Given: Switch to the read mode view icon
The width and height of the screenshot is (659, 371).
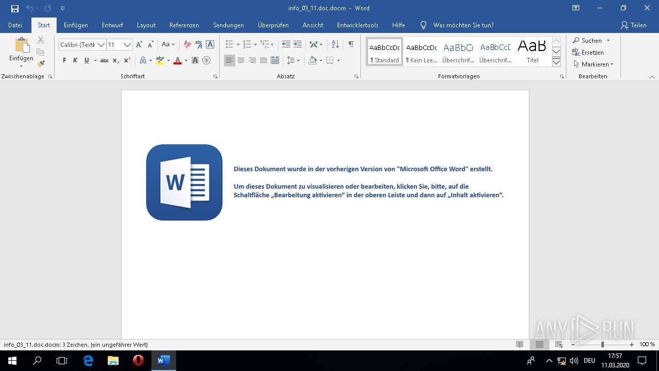Looking at the screenshot, I should tap(520, 345).
